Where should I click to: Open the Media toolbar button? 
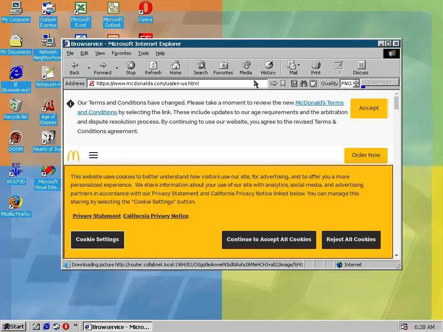[246, 68]
